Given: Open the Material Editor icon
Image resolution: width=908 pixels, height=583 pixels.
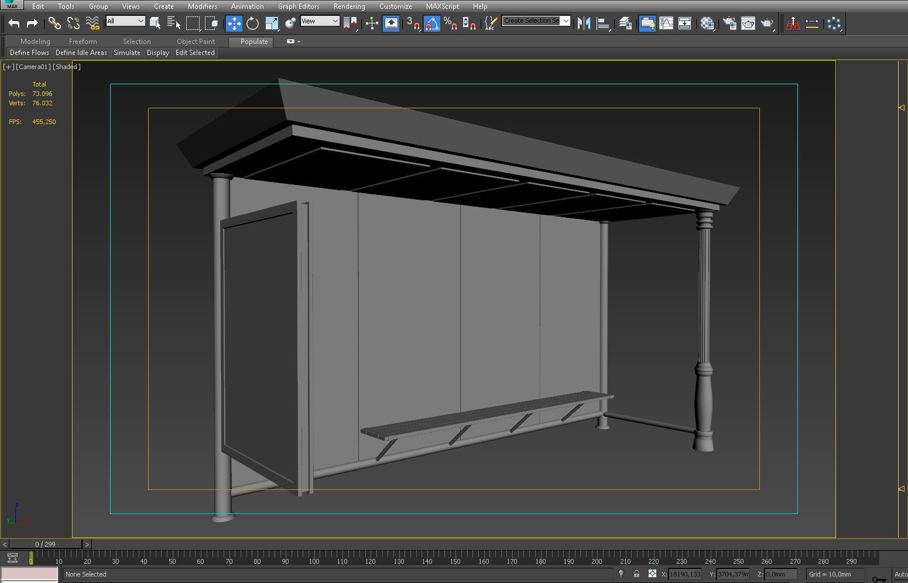Looking at the screenshot, I should pyautogui.click(x=707, y=23).
